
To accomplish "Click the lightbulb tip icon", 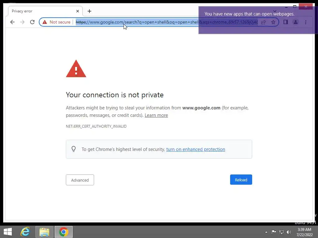I will (x=74, y=149).
